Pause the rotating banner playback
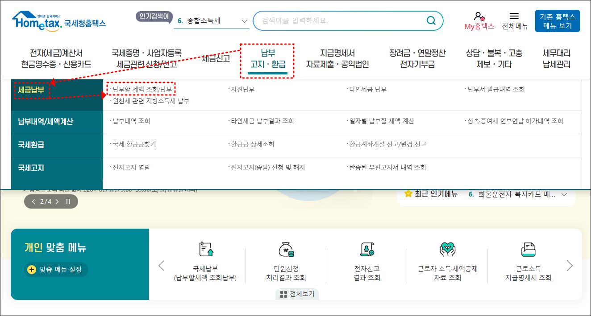Viewport: 591px width, 316px height. coord(67,201)
